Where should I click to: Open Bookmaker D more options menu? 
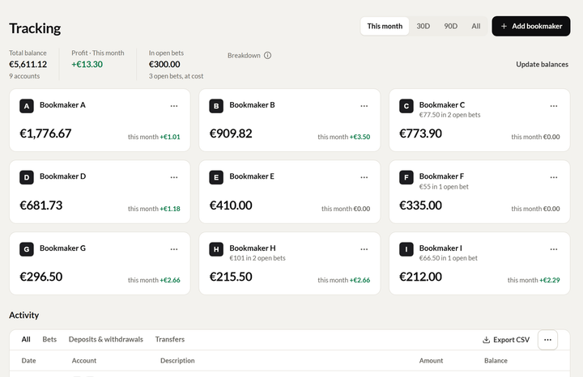tap(174, 177)
